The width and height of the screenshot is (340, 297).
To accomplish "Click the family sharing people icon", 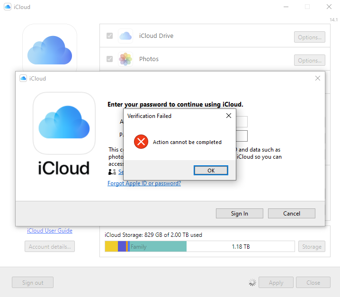I will click(112, 172).
